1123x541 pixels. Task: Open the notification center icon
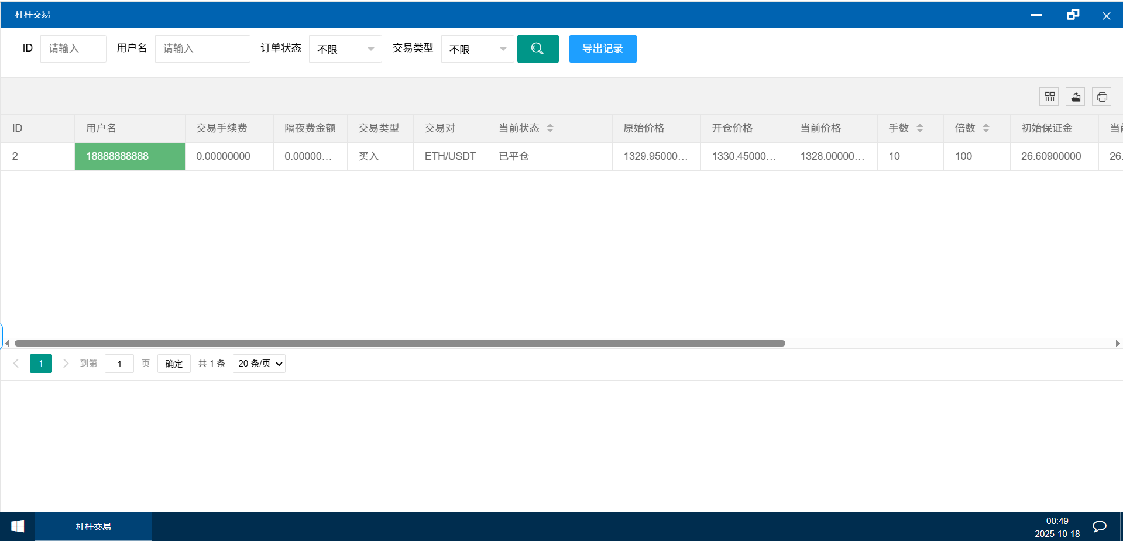(x=1100, y=526)
